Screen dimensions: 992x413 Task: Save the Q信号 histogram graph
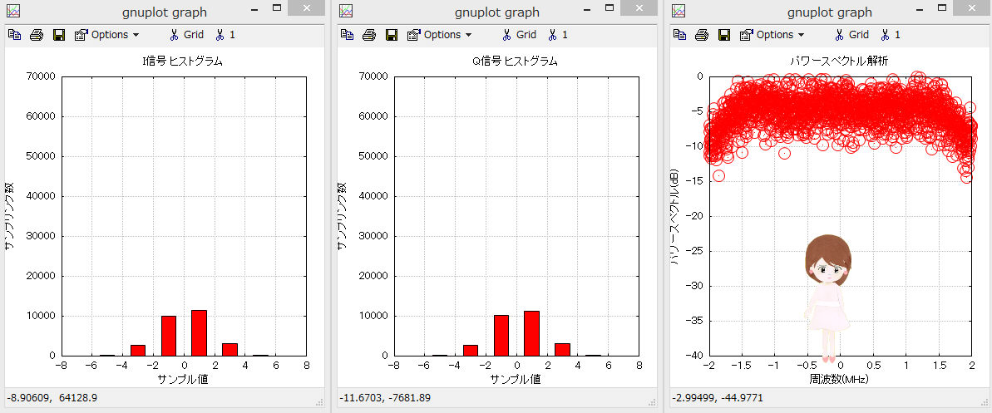(x=391, y=35)
